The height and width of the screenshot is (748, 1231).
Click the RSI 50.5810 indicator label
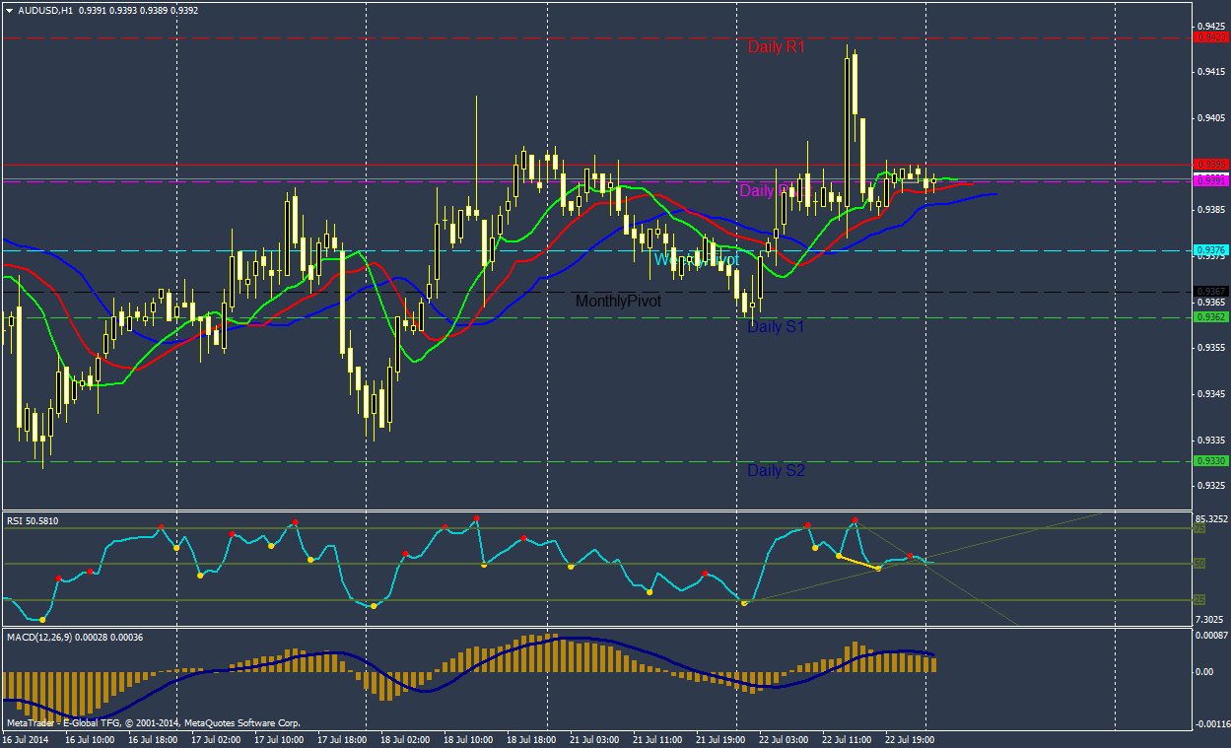click(33, 520)
